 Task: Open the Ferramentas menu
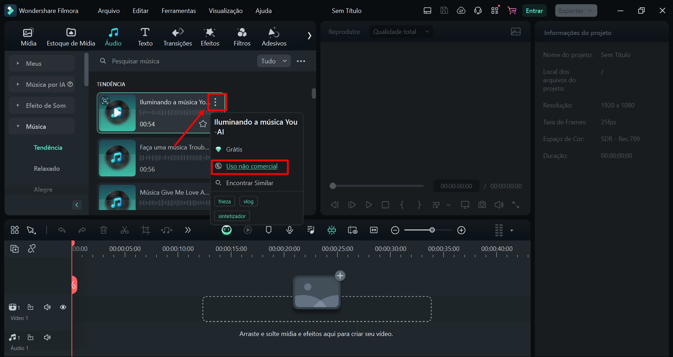coord(178,11)
